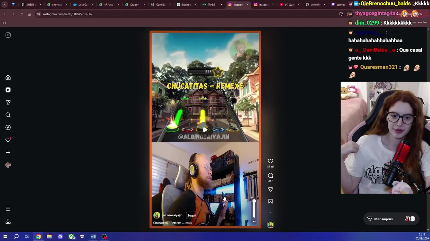Open Task View on the taskbar
Viewport: 430px width, 241px height.
pyautogui.click(x=27, y=237)
